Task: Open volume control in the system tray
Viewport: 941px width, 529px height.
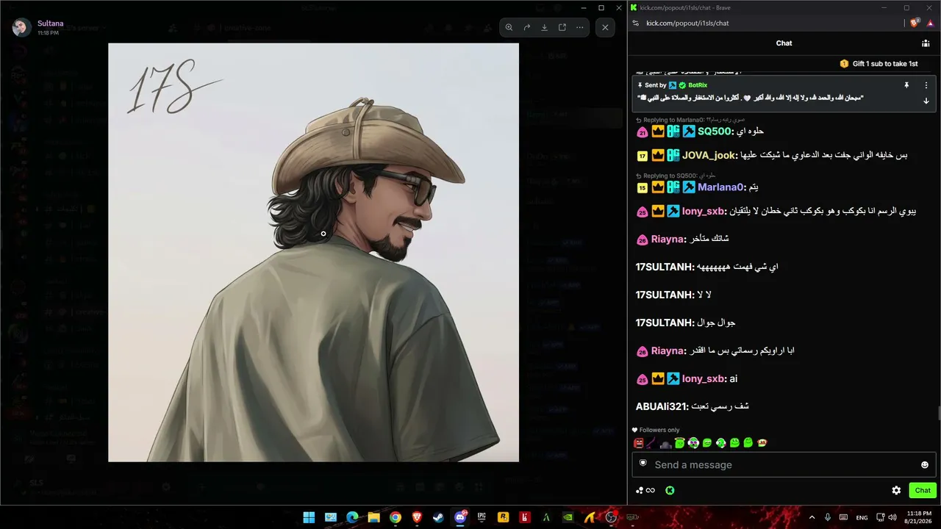Action: (x=892, y=517)
